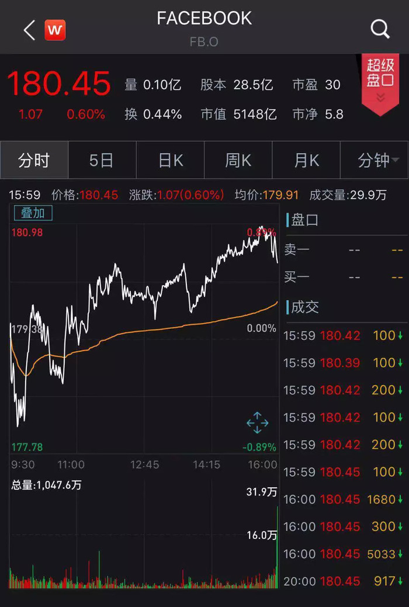Tap the 卖一 row
This screenshot has width=409, height=607.
pyautogui.click(x=344, y=249)
